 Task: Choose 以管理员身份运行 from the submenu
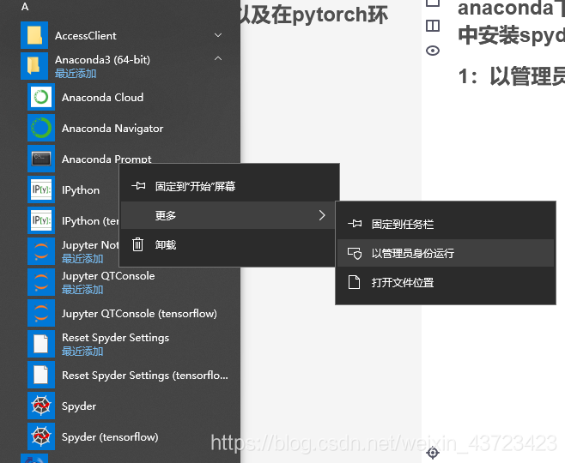point(446,253)
